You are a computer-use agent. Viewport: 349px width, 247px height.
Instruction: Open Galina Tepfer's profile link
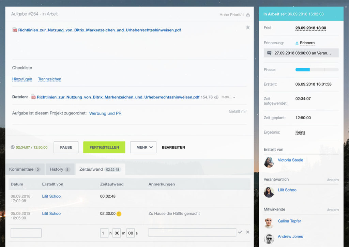click(x=289, y=221)
